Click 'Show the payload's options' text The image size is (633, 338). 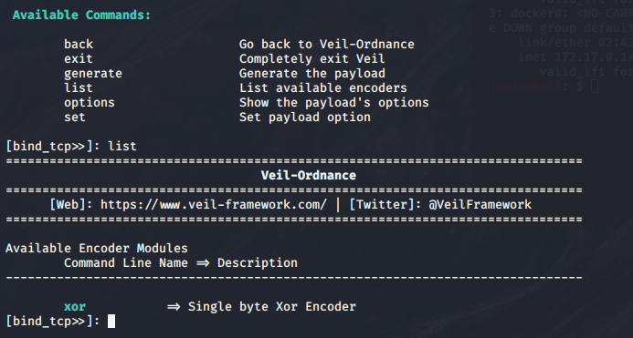click(334, 103)
